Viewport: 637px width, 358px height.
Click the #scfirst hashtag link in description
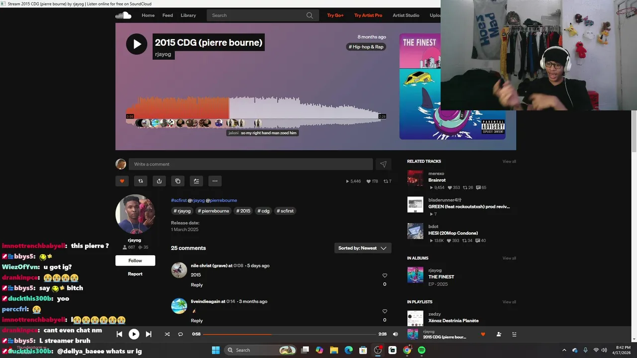click(x=179, y=200)
